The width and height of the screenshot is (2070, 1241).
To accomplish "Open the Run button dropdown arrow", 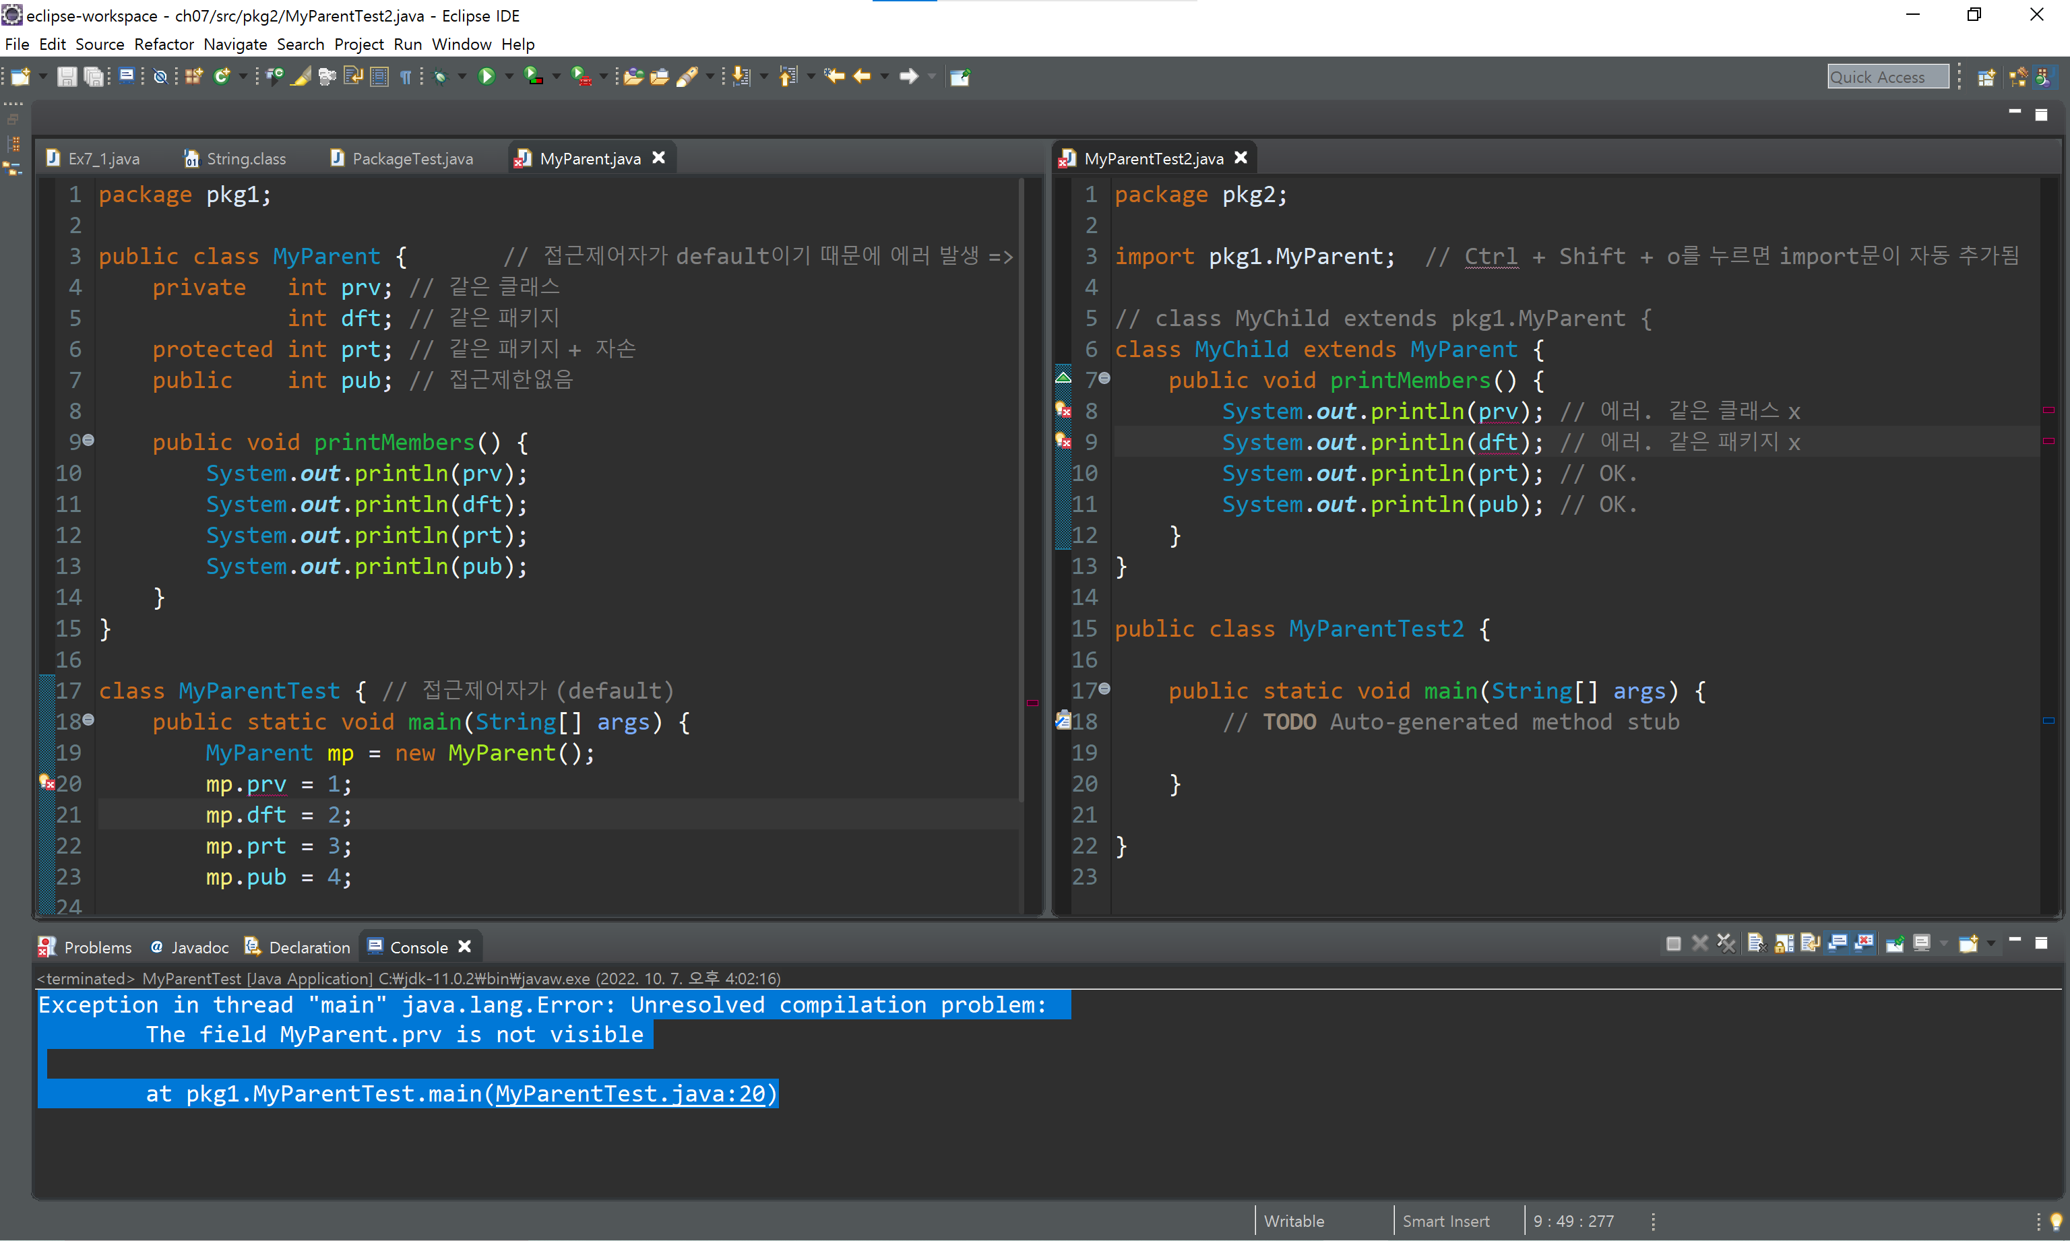I will (509, 77).
